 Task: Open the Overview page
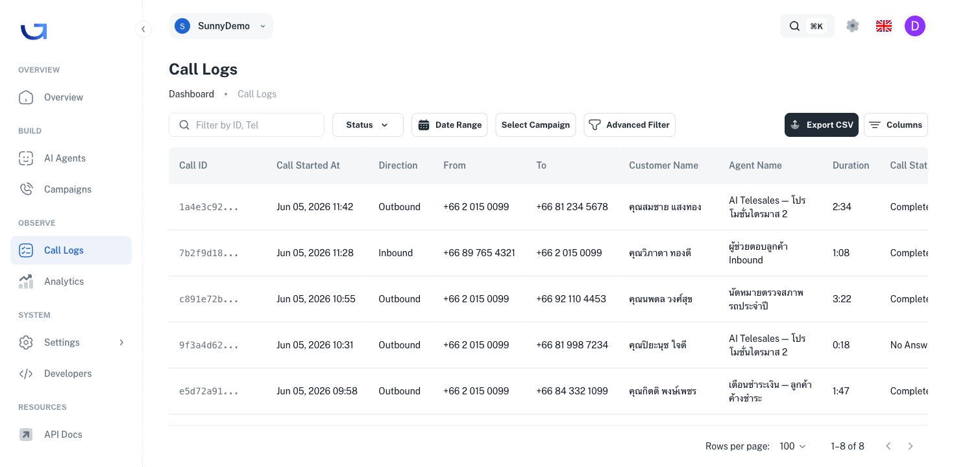click(71, 97)
